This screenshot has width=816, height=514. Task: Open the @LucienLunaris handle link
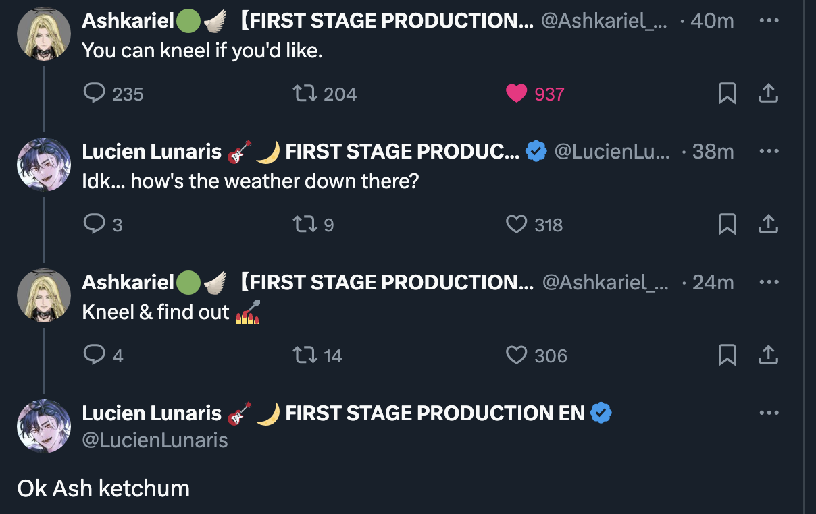click(x=155, y=440)
